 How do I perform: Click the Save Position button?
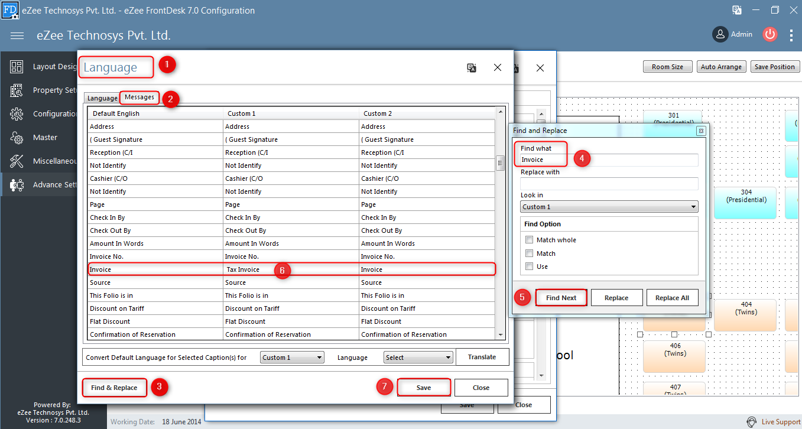(x=775, y=67)
